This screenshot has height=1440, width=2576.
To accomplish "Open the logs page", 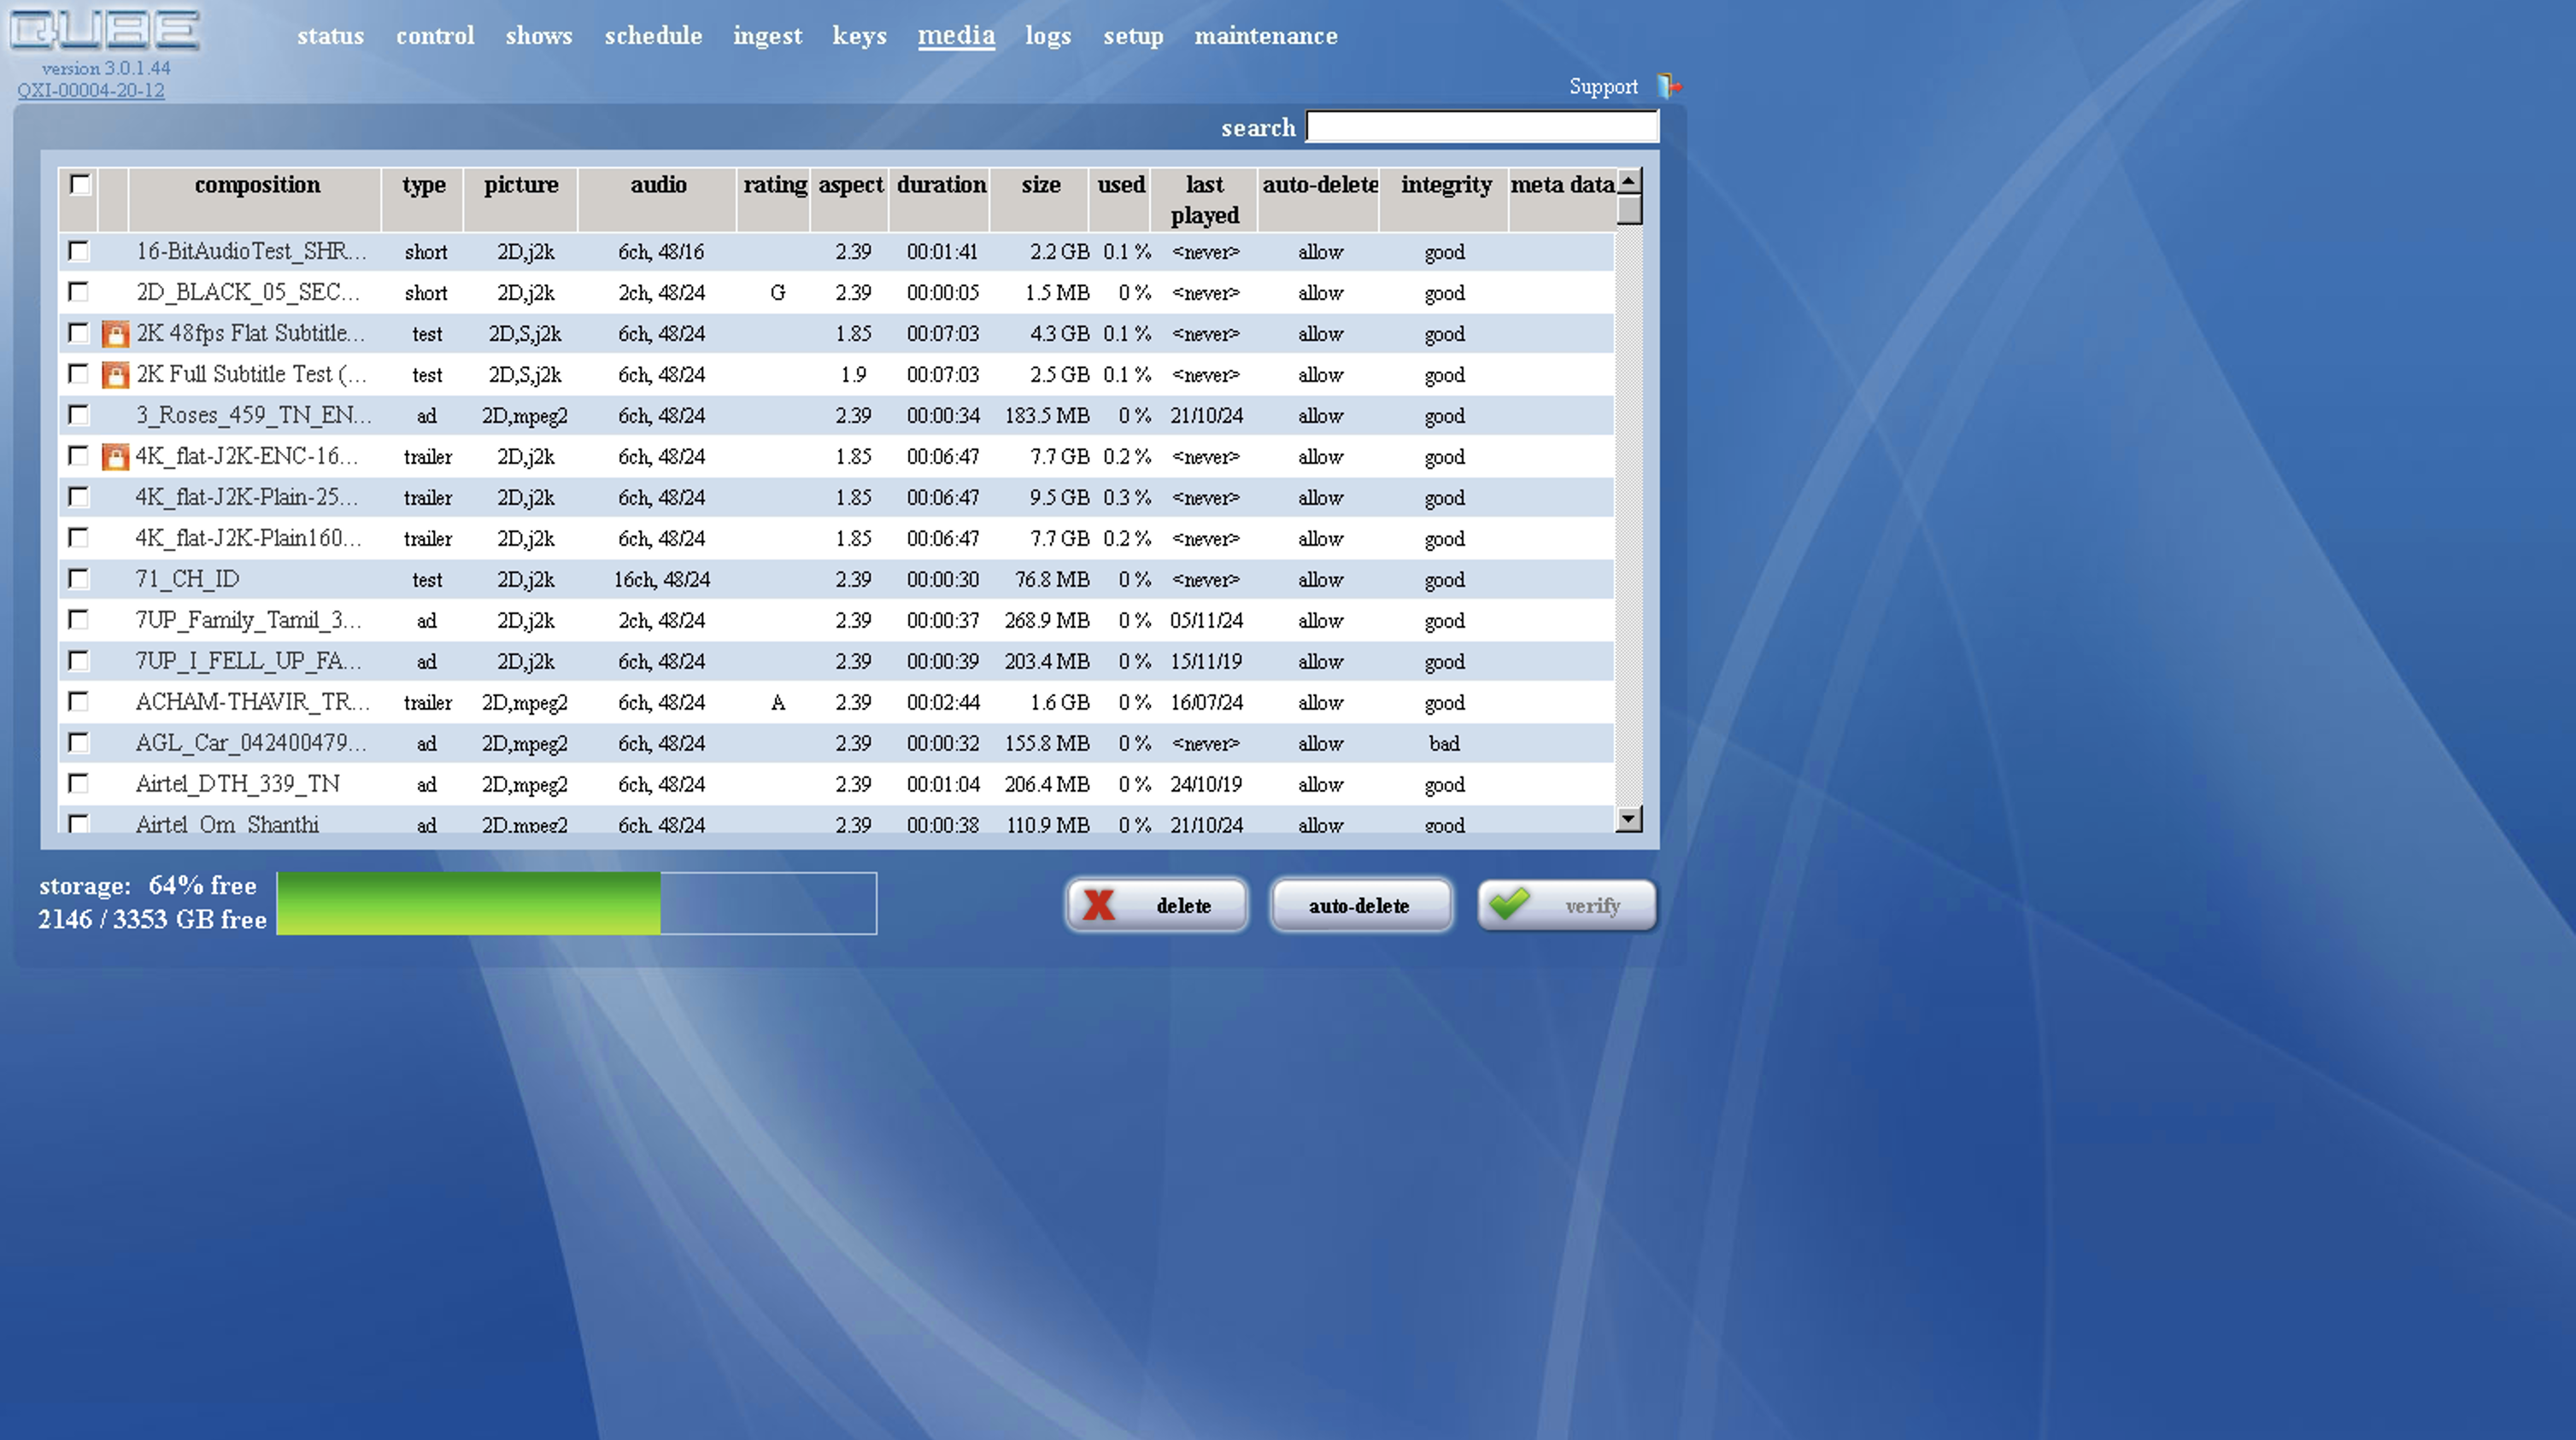I will tap(1048, 36).
